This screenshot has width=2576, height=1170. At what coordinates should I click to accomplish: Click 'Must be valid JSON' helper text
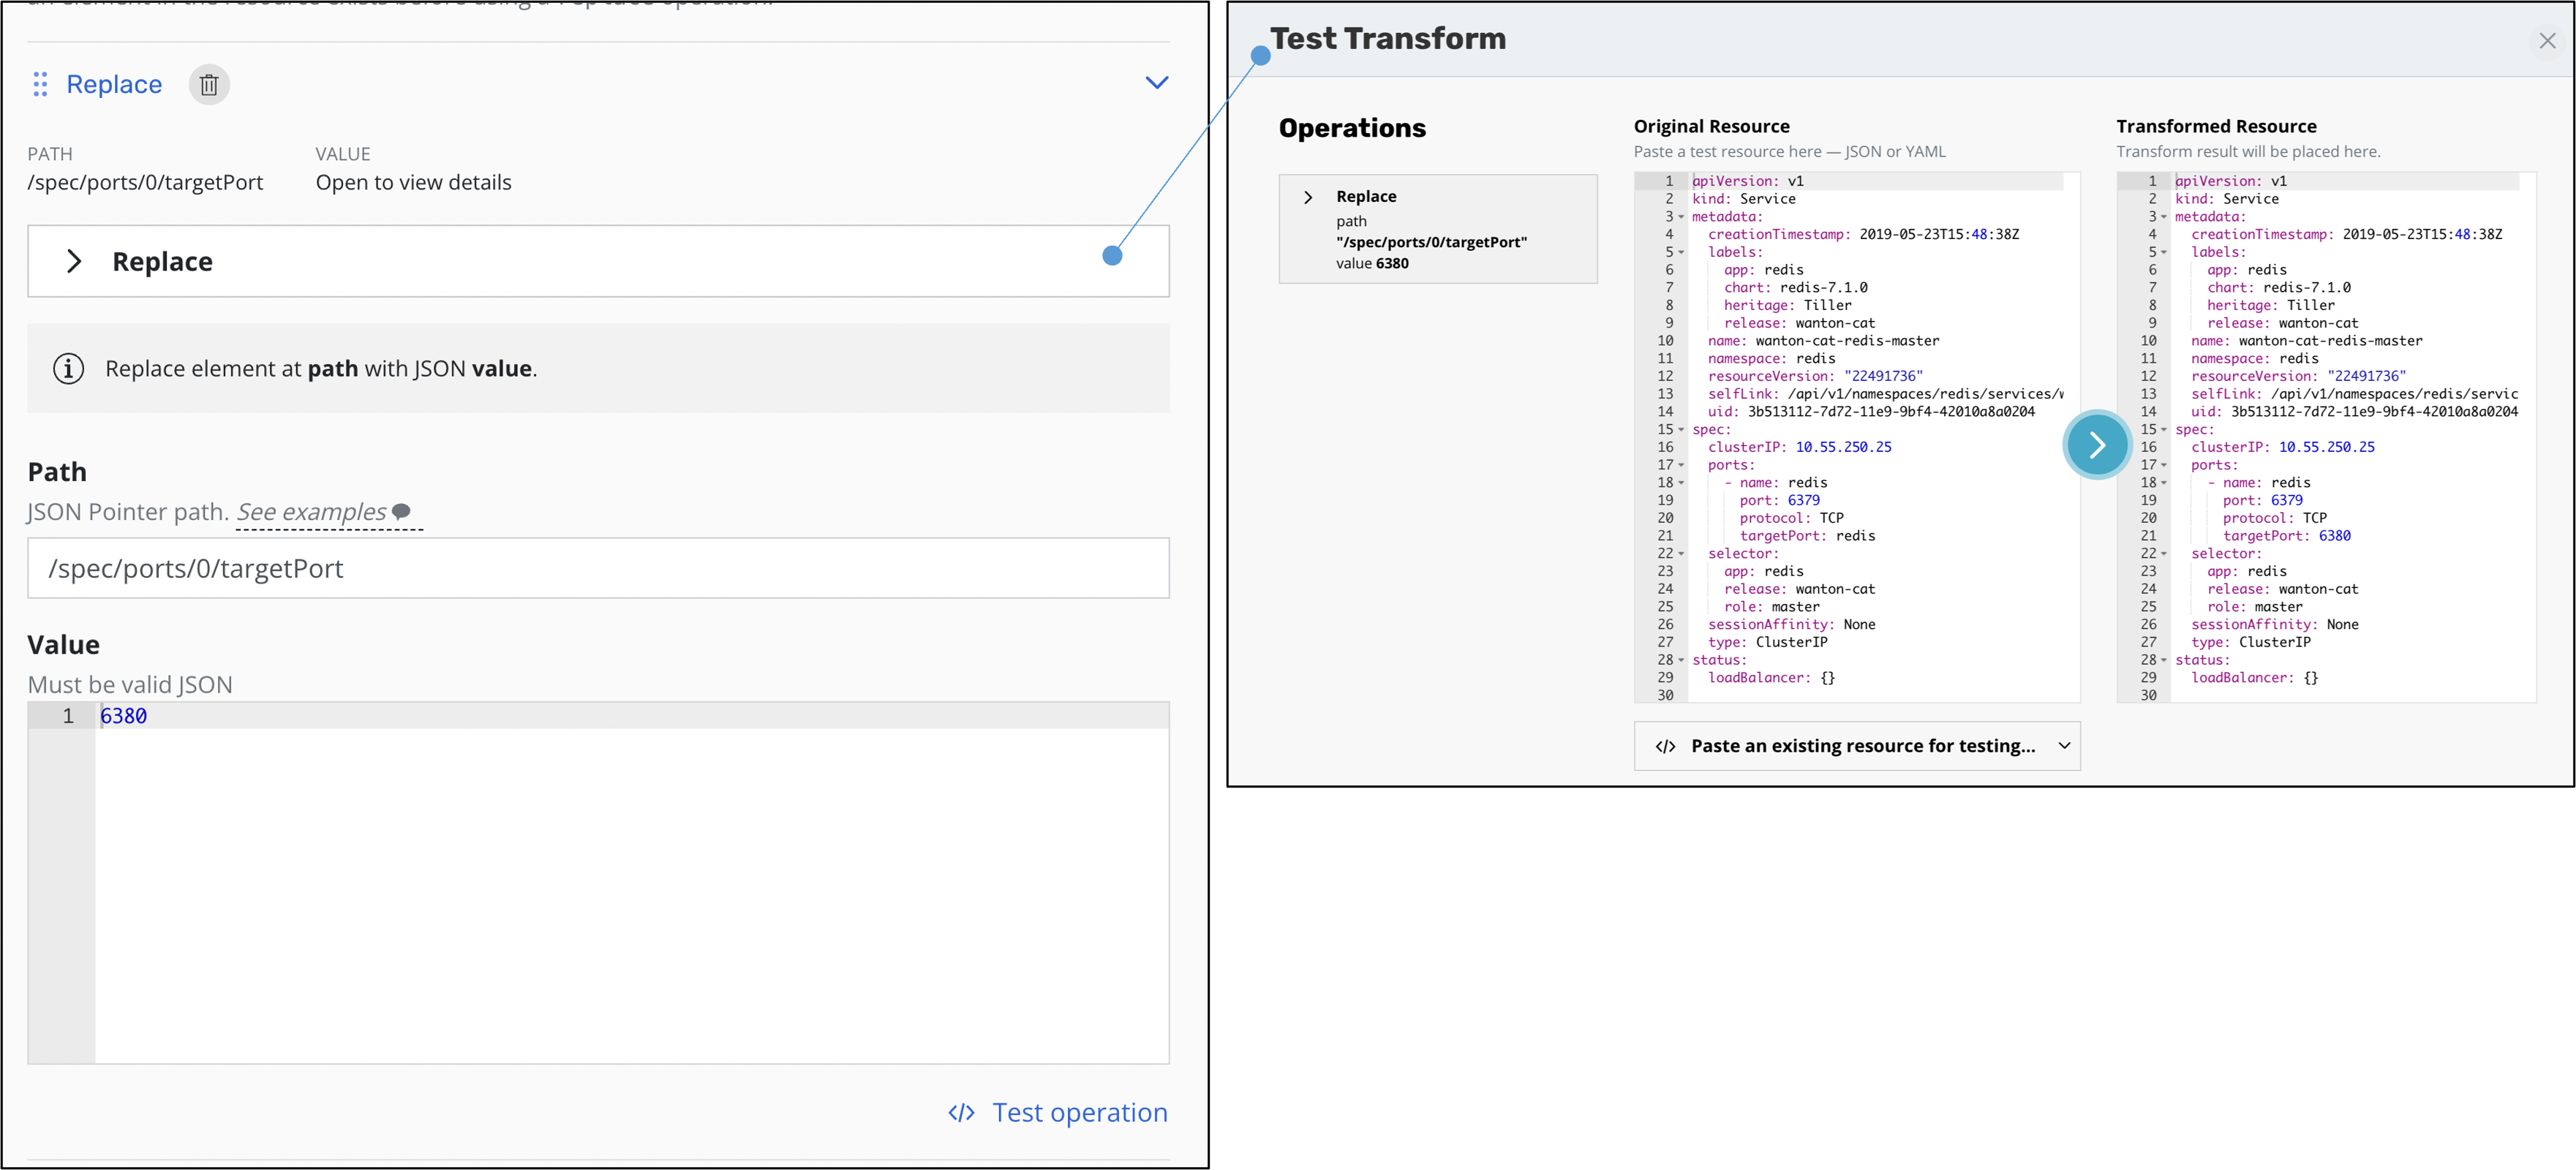pyautogui.click(x=130, y=685)
